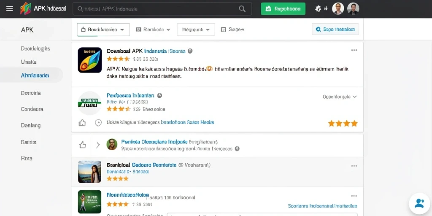Viewport: 432px width, 216px height.
Task: Click badge after Fxercaas text
Action: click(237, 148)
